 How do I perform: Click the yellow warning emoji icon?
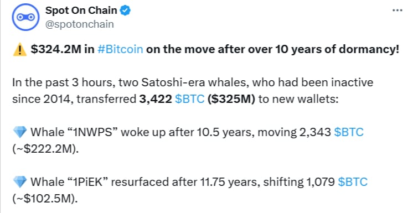pyautogui.click(x=19, y=49)
